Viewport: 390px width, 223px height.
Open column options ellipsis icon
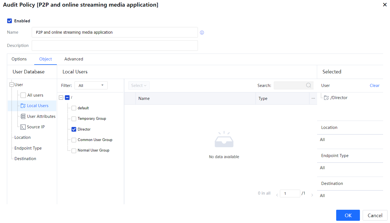(313, 99)
